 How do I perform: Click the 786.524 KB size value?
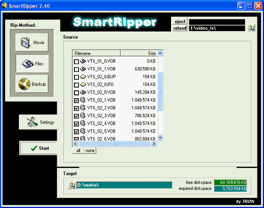coord(145,115)
